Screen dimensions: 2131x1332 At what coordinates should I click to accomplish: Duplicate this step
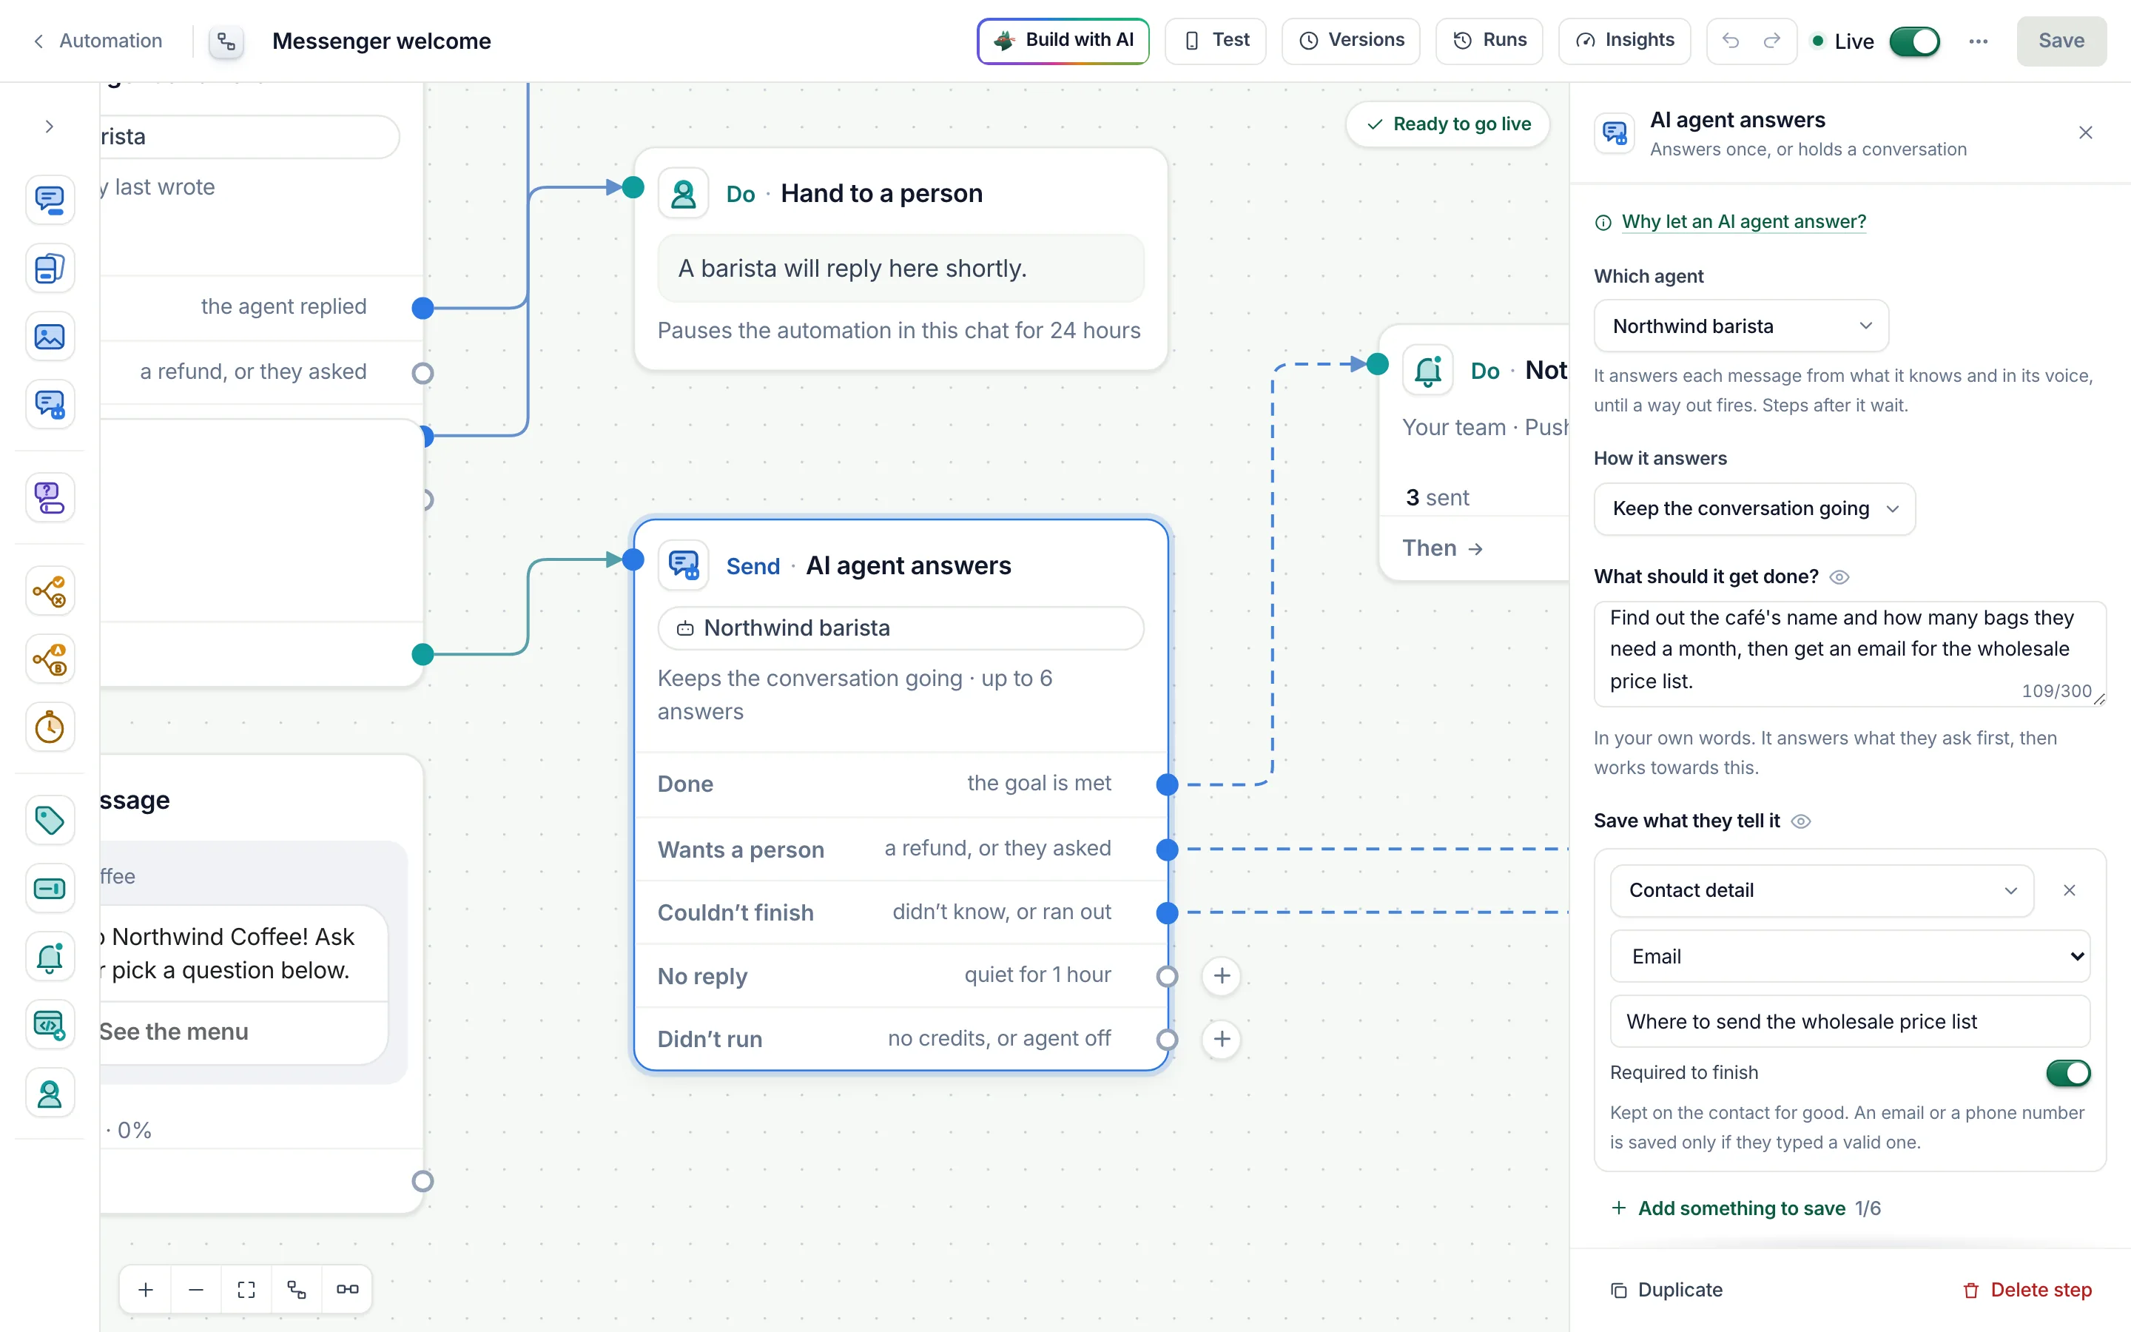[x=1666, y=1290]
